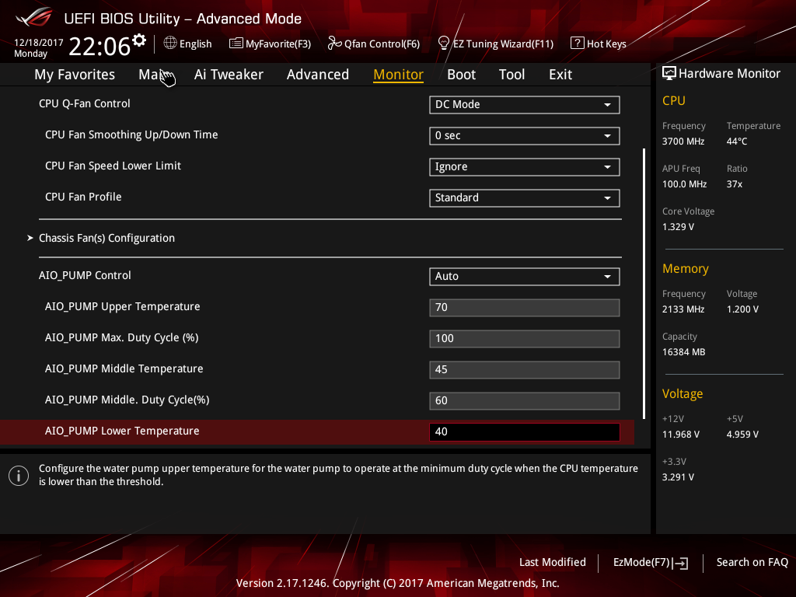Open the Boot tab
This screenshot has height=597, width=796.
[461, 75]
